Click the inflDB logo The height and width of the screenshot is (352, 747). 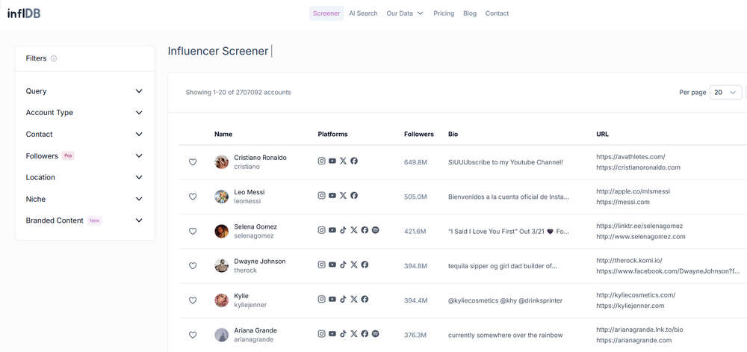point(24,13)
